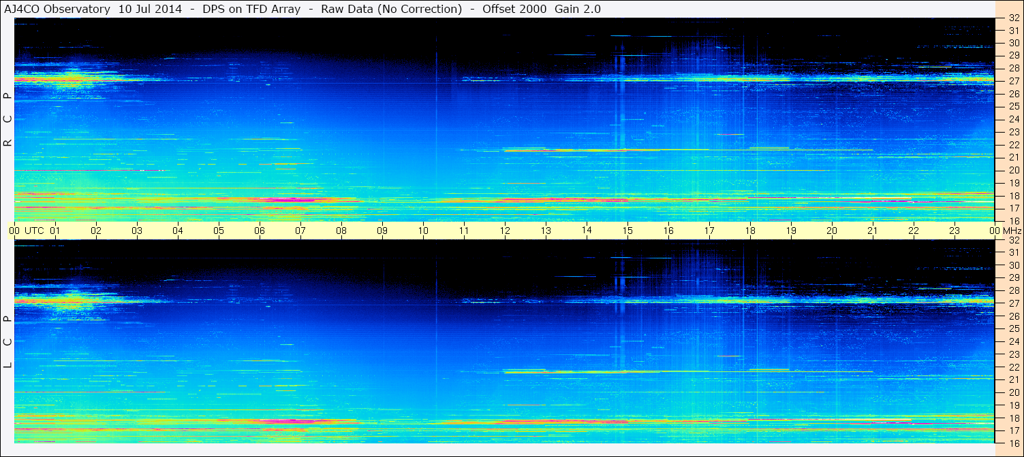Click the 27 MHz tick in the RCP panel

1013,81
